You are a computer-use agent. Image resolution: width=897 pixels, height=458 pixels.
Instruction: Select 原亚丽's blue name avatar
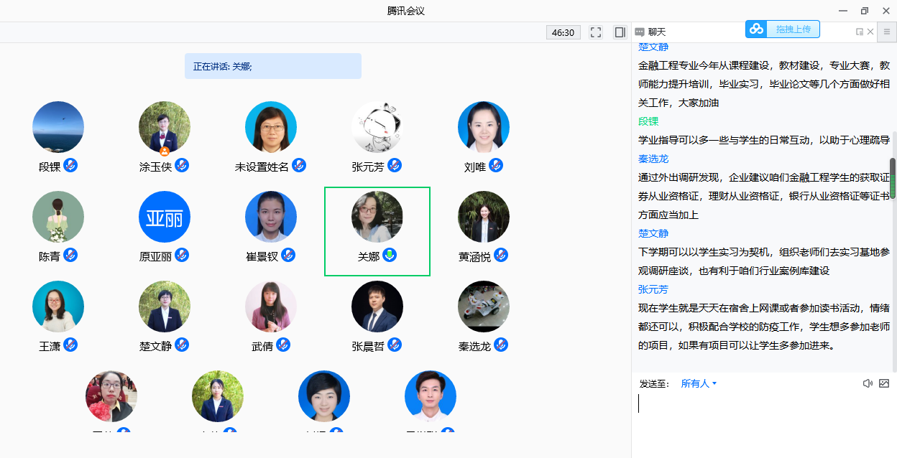pos(165,217)
